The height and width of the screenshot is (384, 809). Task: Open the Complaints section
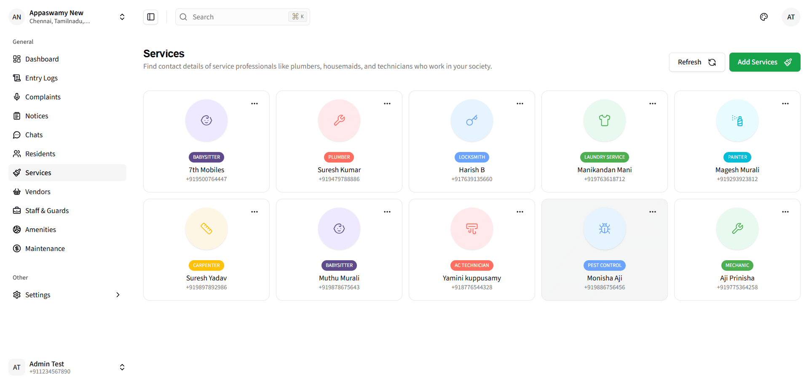(x=43, y=97)
